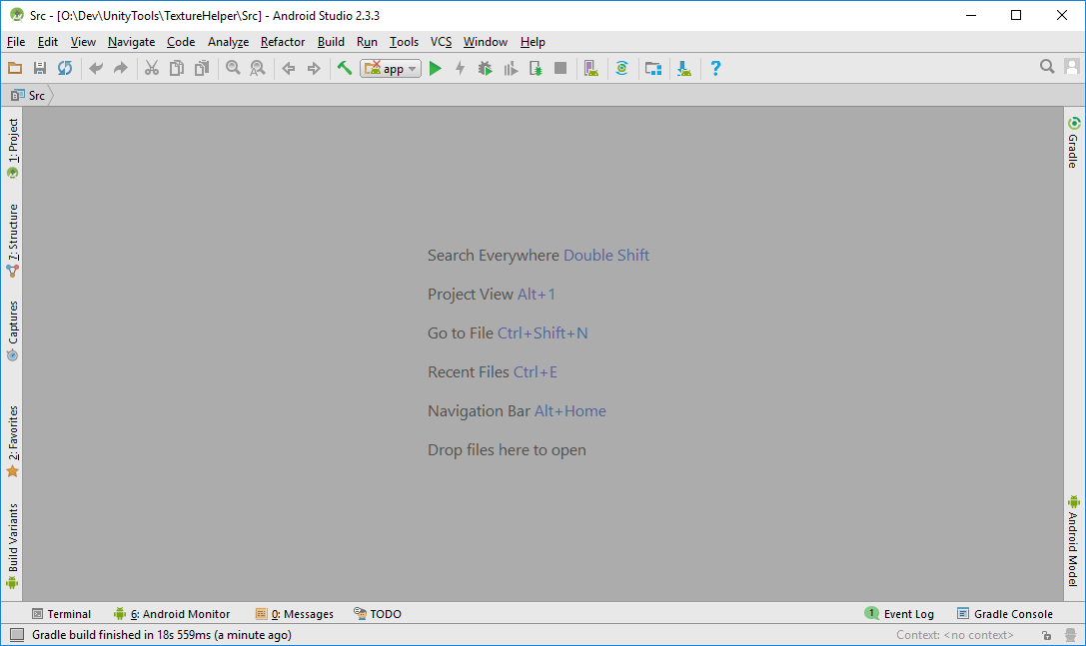Viewport: 1086px width, 646px height.
Task: Open the Help menu
Action: coord(533,42)
